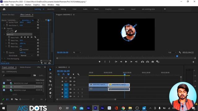Show hidden project panel tabs chevron
The width and height of the screenshot is (198, 111).
[45, 67]
